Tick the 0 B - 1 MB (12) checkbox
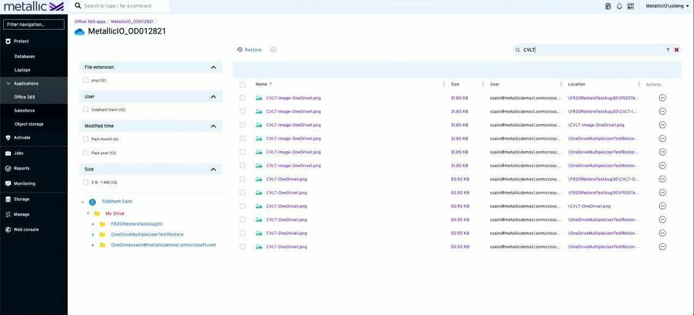The width and height of the screenshot is (694, 315). click(86, 182)
